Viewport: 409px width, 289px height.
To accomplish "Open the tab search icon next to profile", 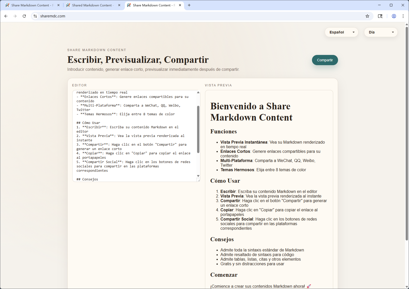I will (x=380, y=16).
